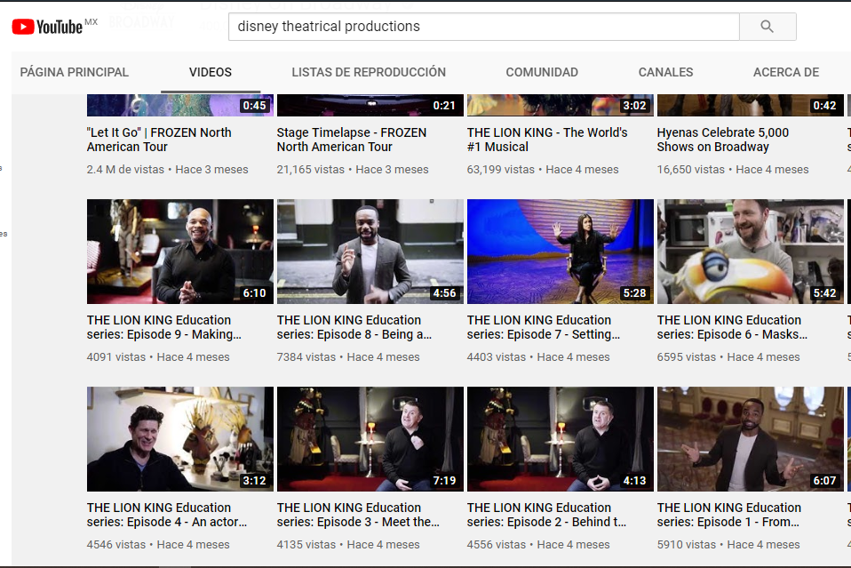Click '7384 vistas' text
Viewport: 851px width, 568px height.
point(306,356)
